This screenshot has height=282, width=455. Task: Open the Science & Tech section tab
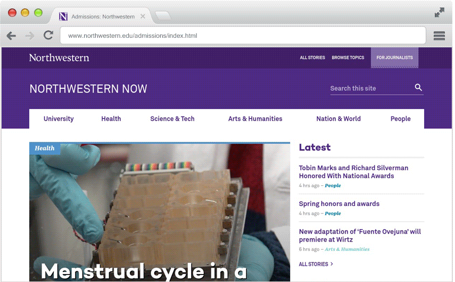(172, 119)
